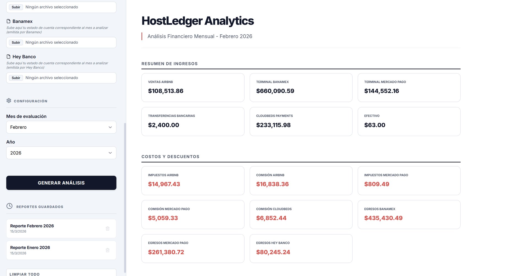This screenshot has height=276, width=529.
Task: Open the Mes de evaluación dropdown
Action: pos(61,127)
